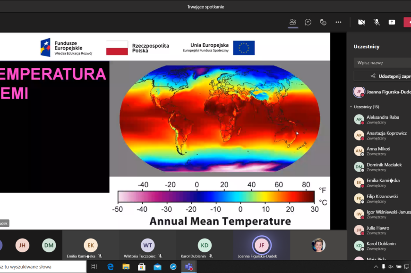Viewport: 411px width, 273px height.
Task: Click the battery tray icon
Action: point(399,267)
